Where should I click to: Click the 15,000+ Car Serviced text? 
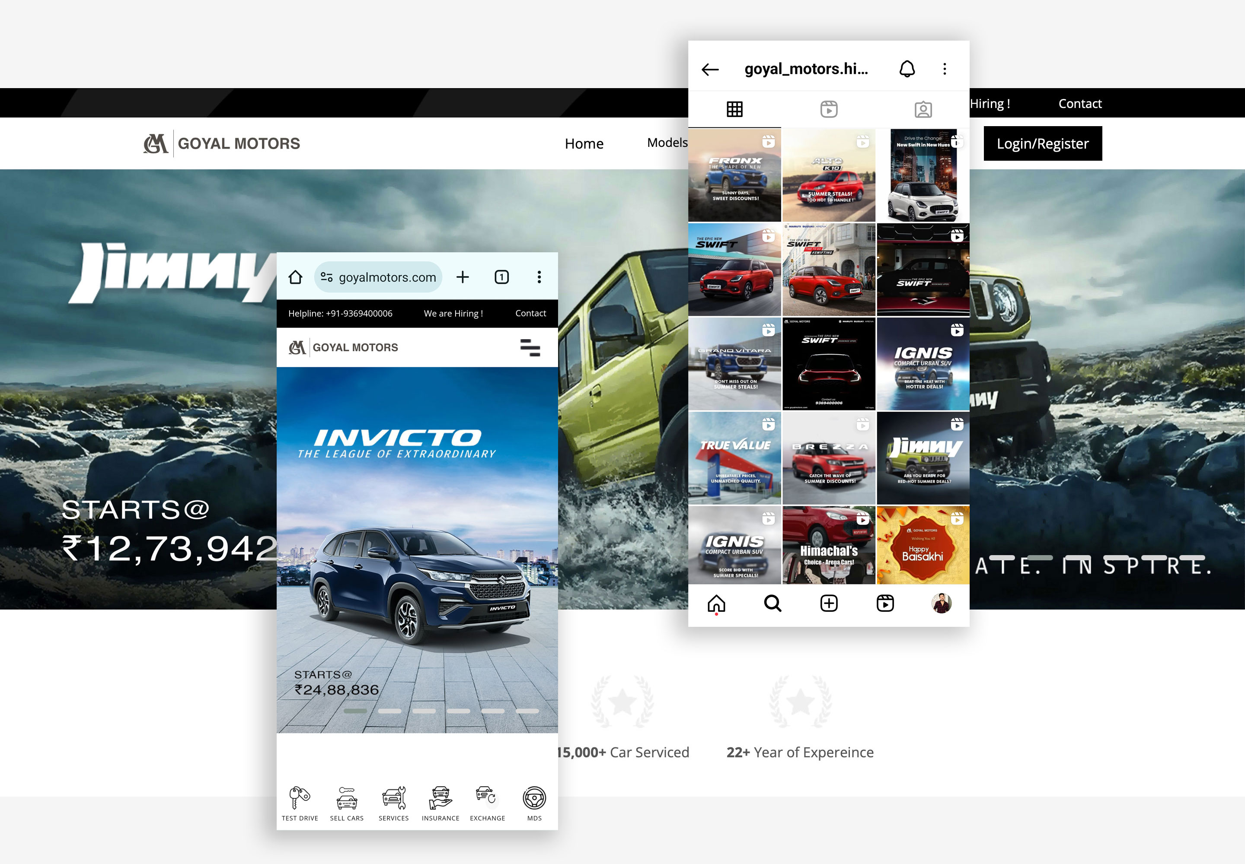click(623, 753)
